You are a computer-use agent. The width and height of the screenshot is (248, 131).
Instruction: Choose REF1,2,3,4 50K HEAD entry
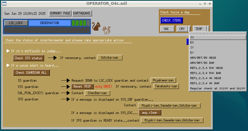[x=217, y=68]
